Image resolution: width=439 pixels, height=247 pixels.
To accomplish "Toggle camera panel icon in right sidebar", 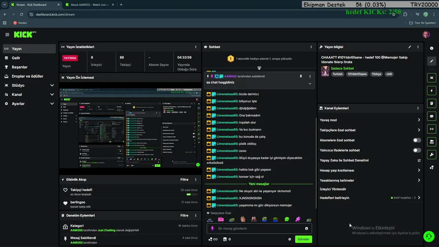I will 432,142.
